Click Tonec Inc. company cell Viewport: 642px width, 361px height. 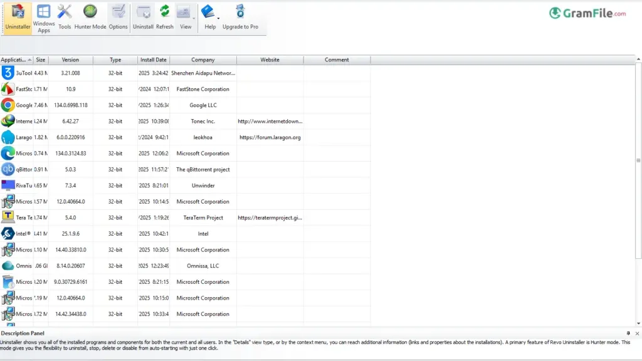pos(203,121)
